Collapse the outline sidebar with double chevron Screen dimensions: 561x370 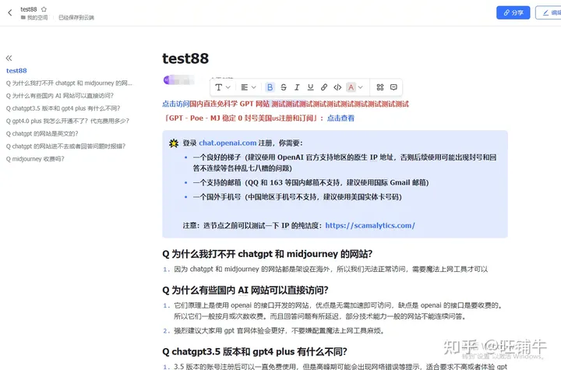pyautogui.click(x=9, y=58)
